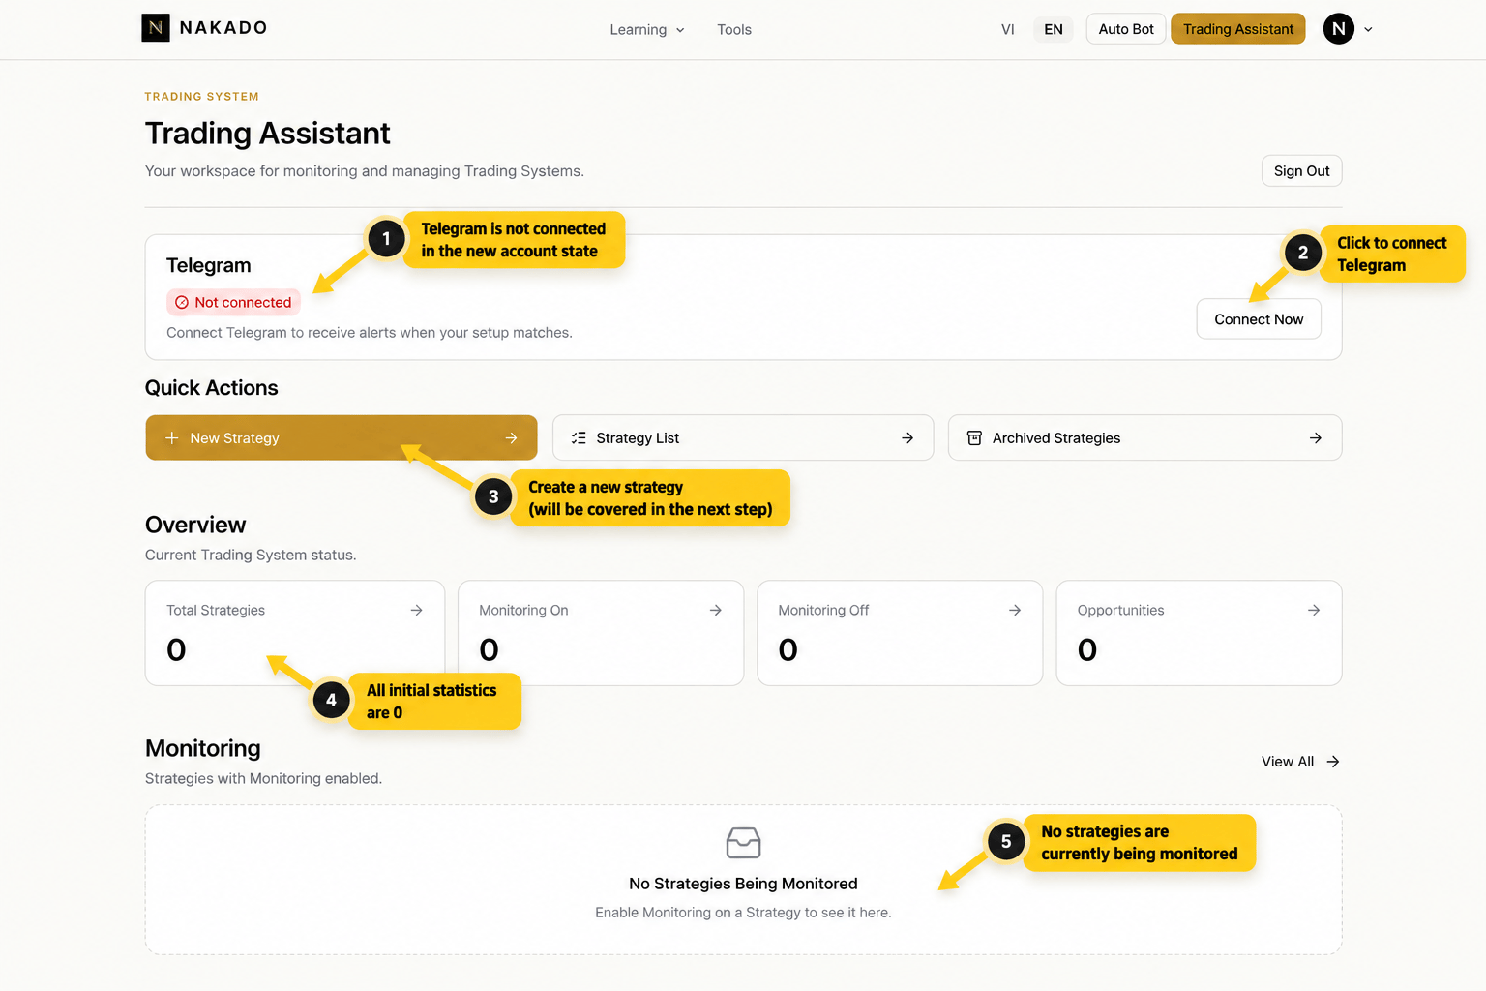Click the New Strategy label
The width and height of the screenshot is (1486, 991).
234,438
